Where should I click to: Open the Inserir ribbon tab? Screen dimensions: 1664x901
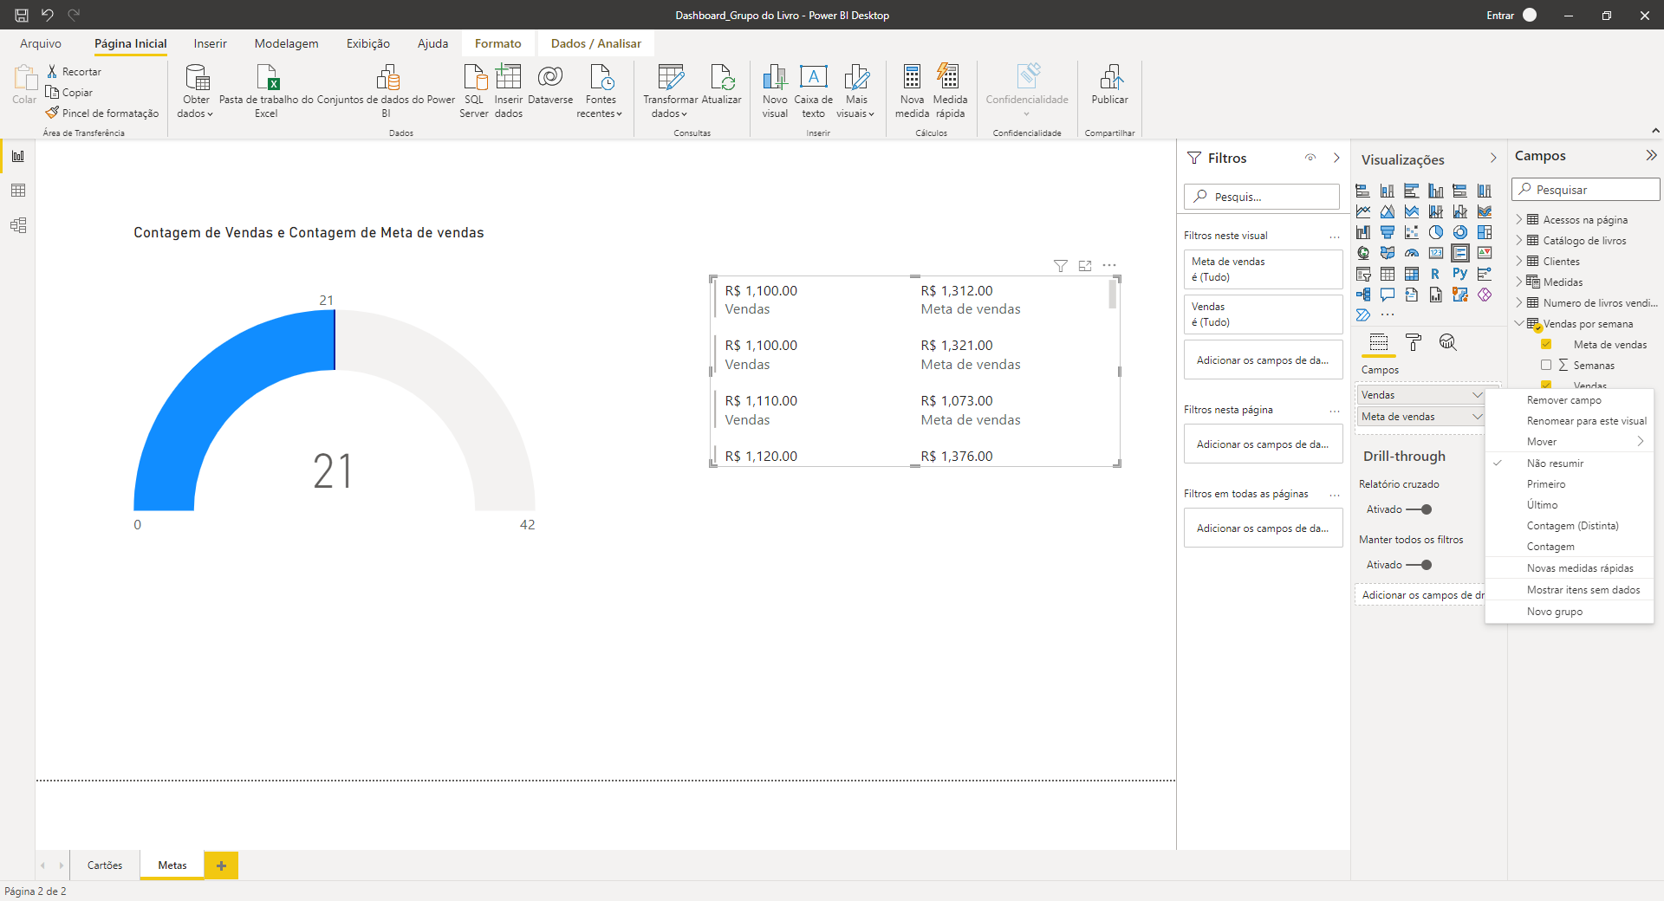(210, 43)
